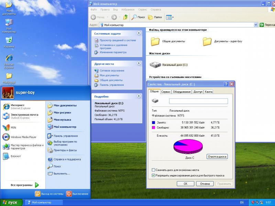The image size is (275, 206).
Task: Open the Recycle Bin on desktop
Action: point(9,42)
